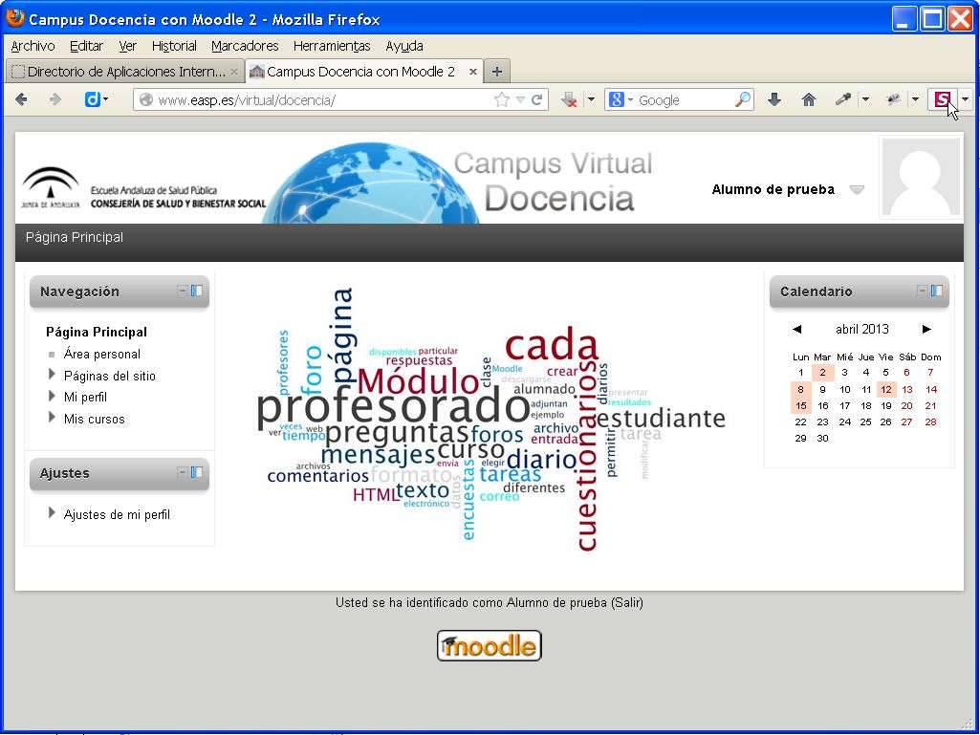980x735 pixels.
Task: Reload the page with the refresh icon
Action: pyautogui.click(x=537, y=99)
